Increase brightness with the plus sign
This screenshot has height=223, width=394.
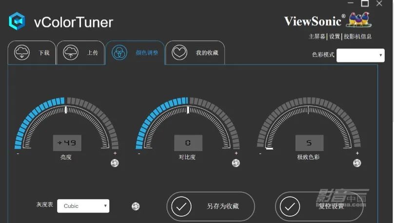115,154
